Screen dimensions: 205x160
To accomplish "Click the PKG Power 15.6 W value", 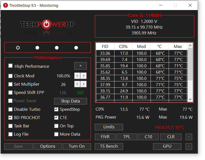I will point(143,117).
